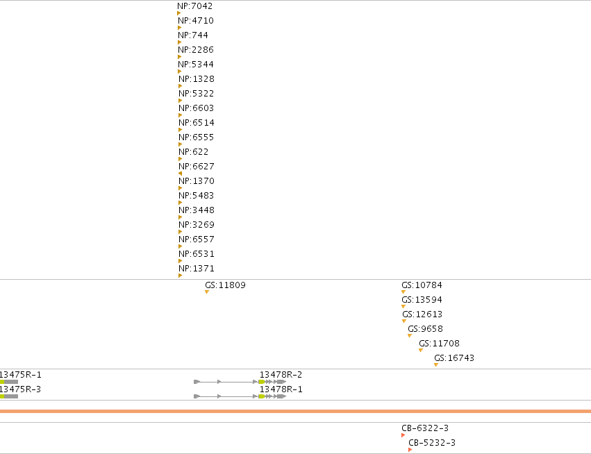The width and height of the screenshot is (591, 454).
Task: Click the marker beneath GS:9658
Action: click(410, 336)
